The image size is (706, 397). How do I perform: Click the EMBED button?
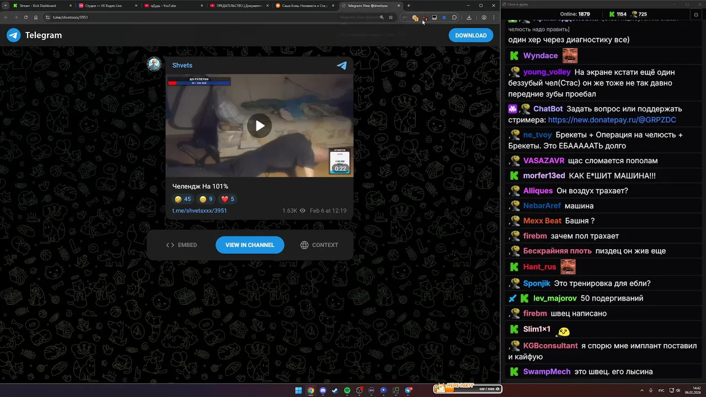[x=181, y=245]
